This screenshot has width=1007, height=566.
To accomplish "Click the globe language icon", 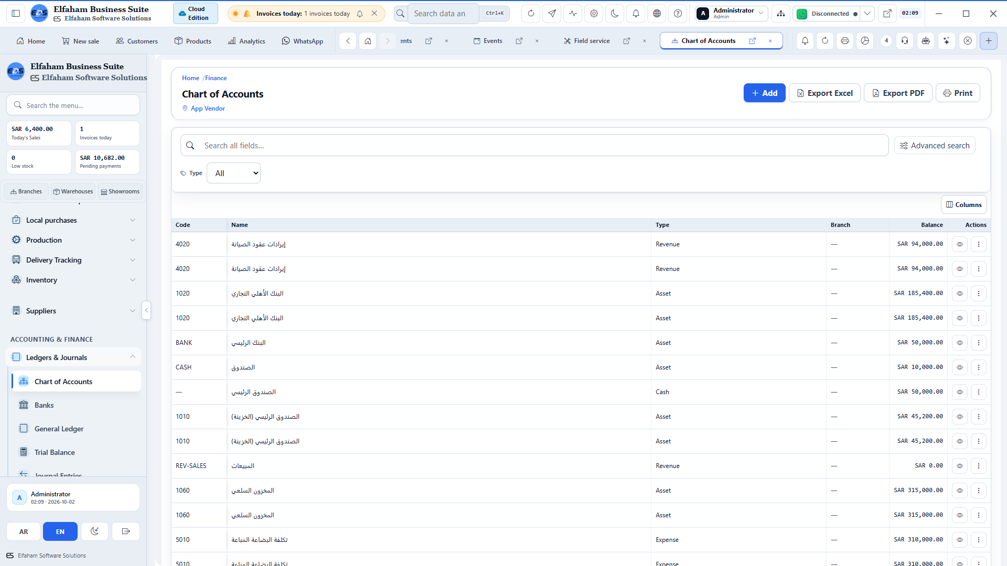I will click(657, 14).
